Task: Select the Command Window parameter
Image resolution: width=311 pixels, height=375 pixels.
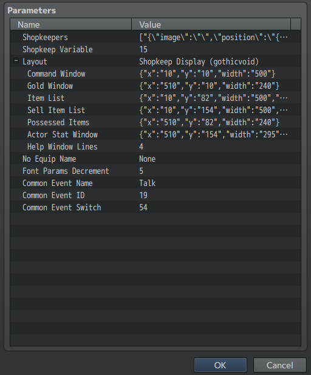Action: pos(56,74)
